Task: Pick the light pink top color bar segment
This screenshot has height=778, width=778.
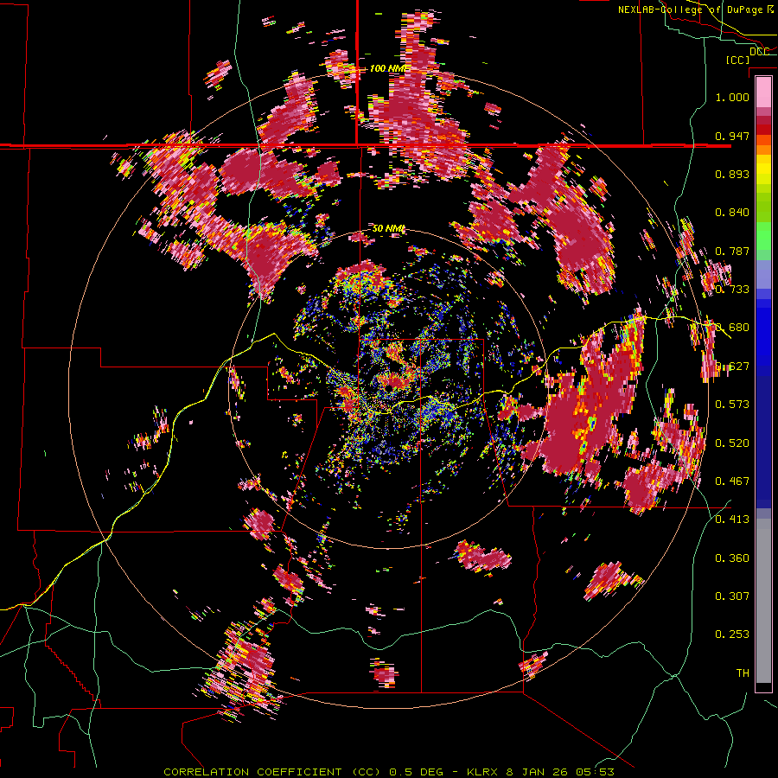Action: coord(763,92)
